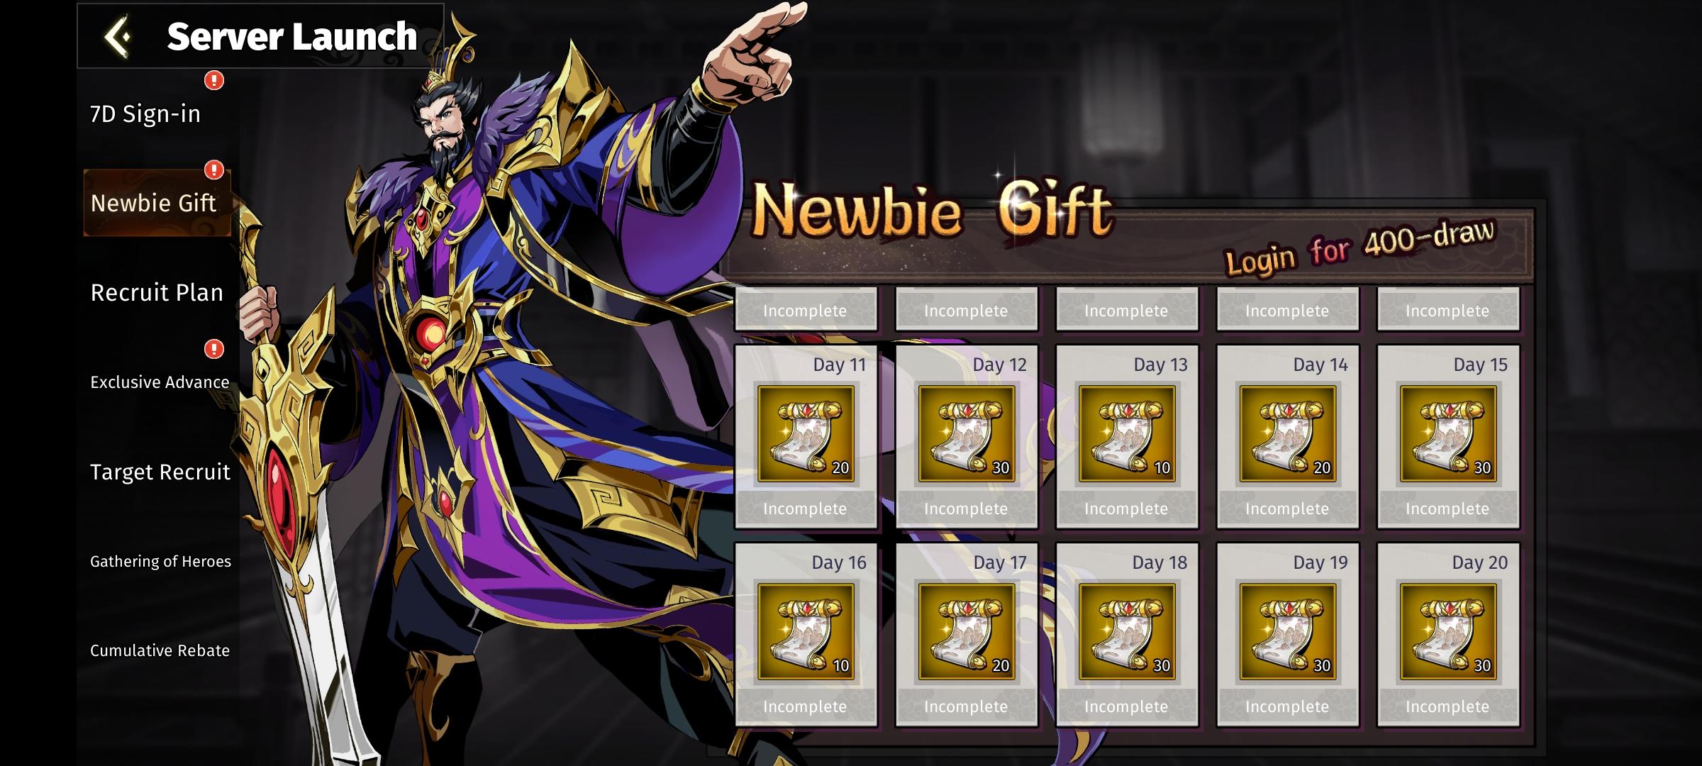Switch to Cumulative Rebate tab
This screenshot has width=1702, height=766.
point(160,650)
